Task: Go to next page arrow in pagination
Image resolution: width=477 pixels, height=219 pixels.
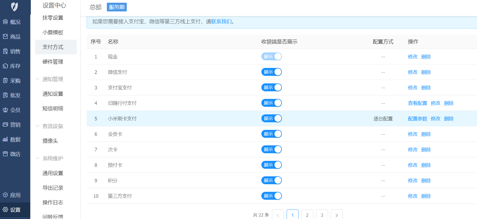Action: click(x=337, y=215)
